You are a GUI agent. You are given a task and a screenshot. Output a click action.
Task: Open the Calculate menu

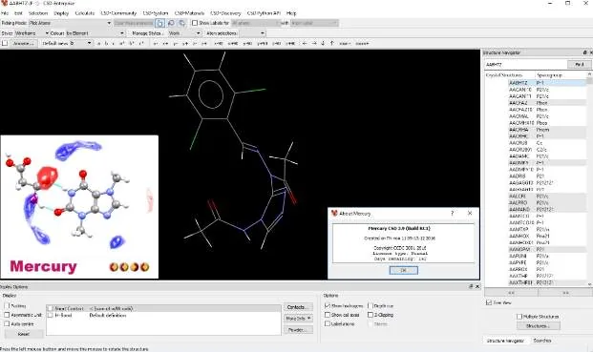[x=85, y=13]
